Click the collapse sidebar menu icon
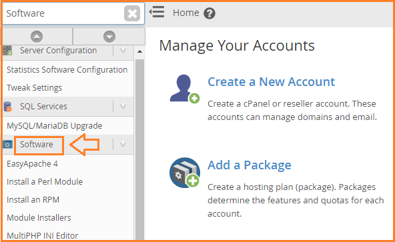This screenshot has width=395, height=242. 157,12
